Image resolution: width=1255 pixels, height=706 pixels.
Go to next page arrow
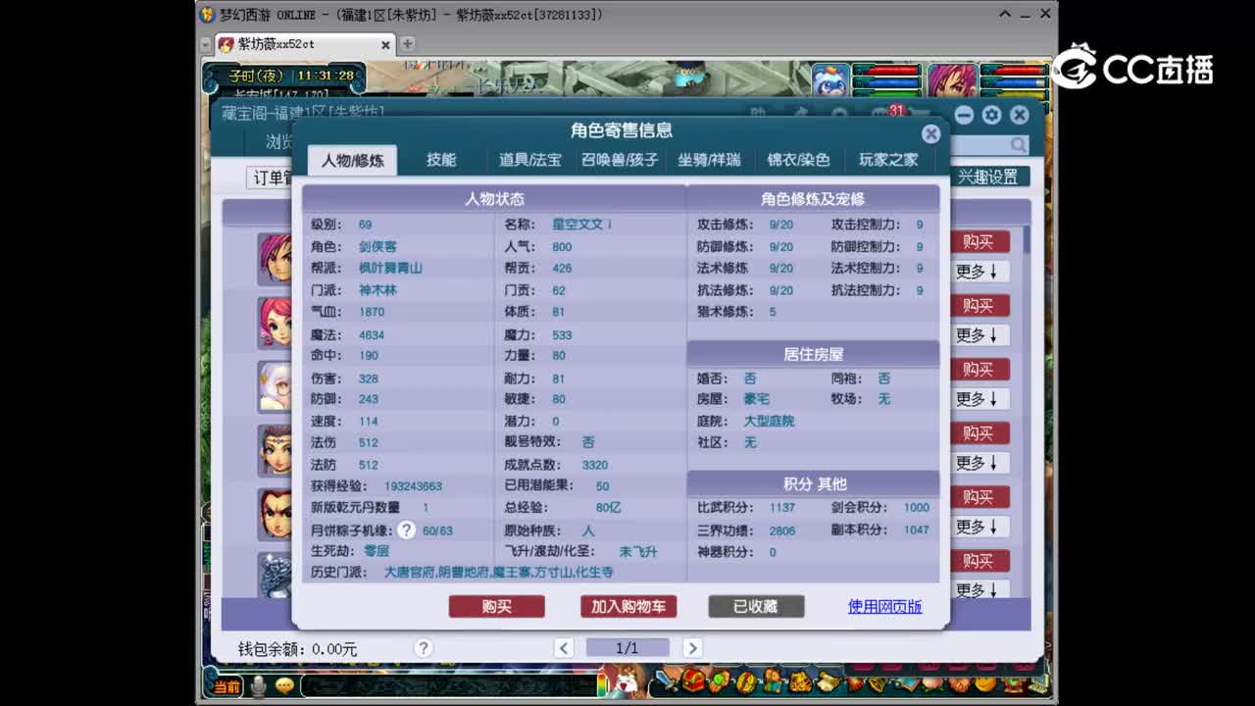pos(692,648)
